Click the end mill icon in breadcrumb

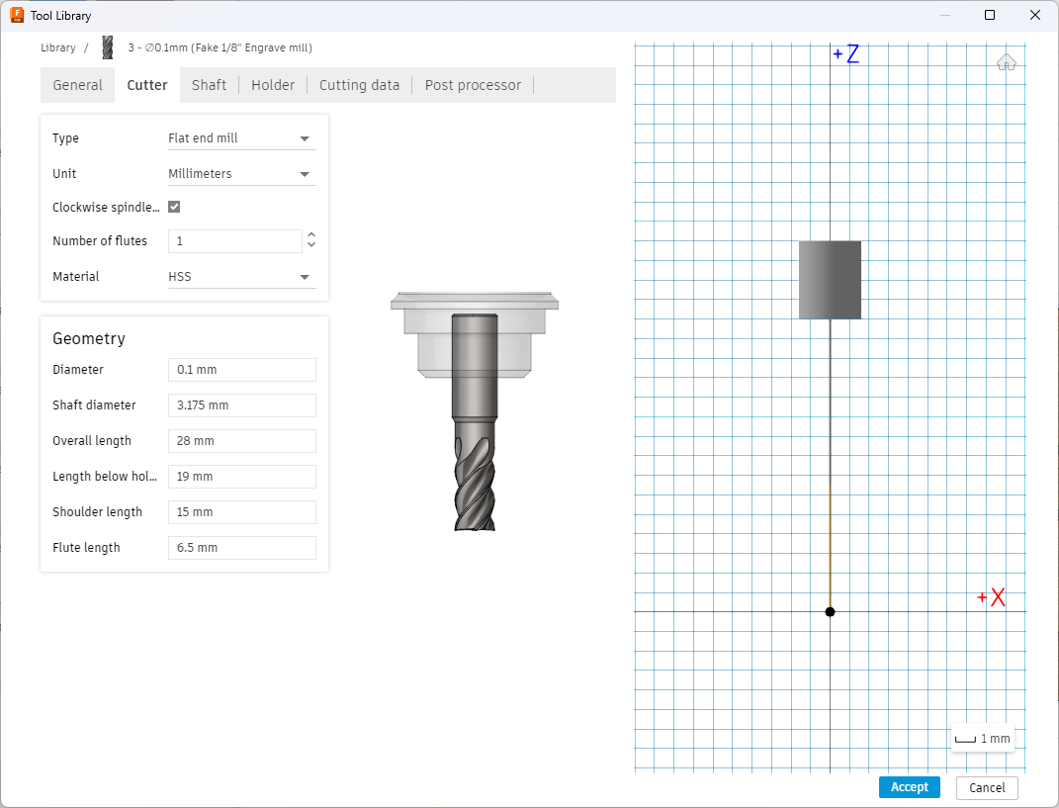pyautogui.click(x=108, y=47)
